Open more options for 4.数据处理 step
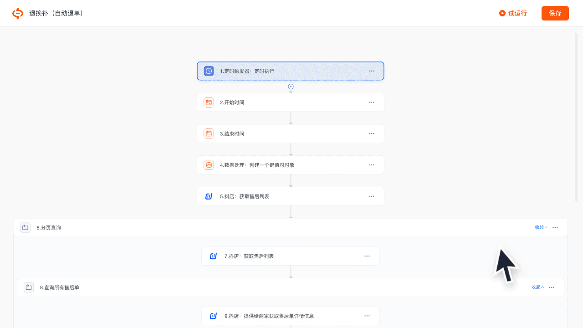The image size is (583, 328). 372,165
